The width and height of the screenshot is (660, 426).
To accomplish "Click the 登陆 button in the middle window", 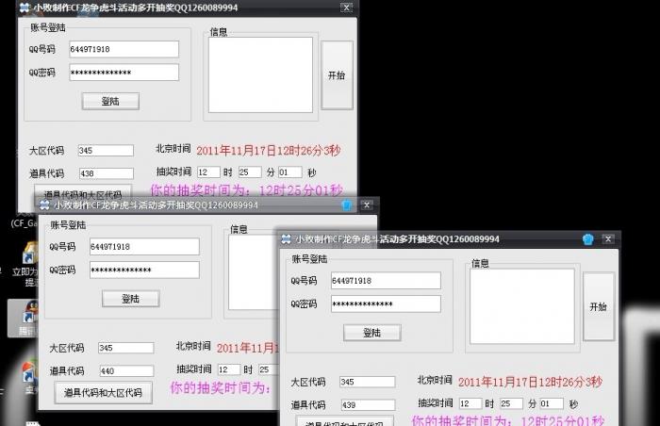I will click(130, 299).
